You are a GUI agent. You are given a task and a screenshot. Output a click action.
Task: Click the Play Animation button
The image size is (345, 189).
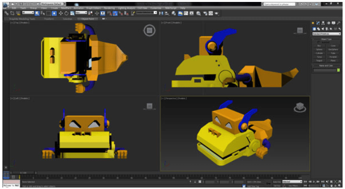(x=314, y=182)
